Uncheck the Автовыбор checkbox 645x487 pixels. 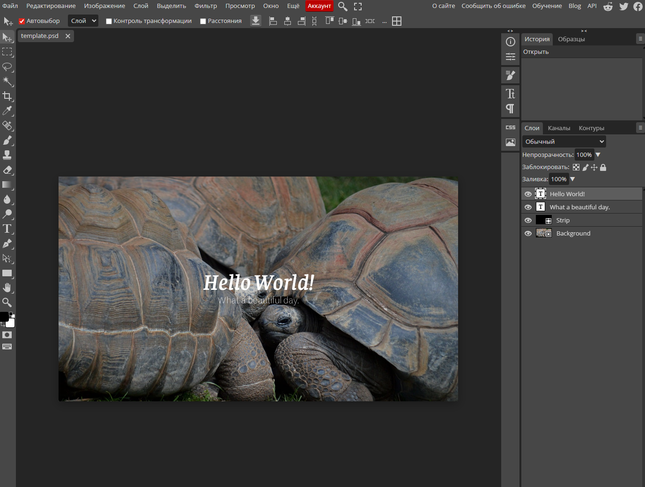(22, 21)
